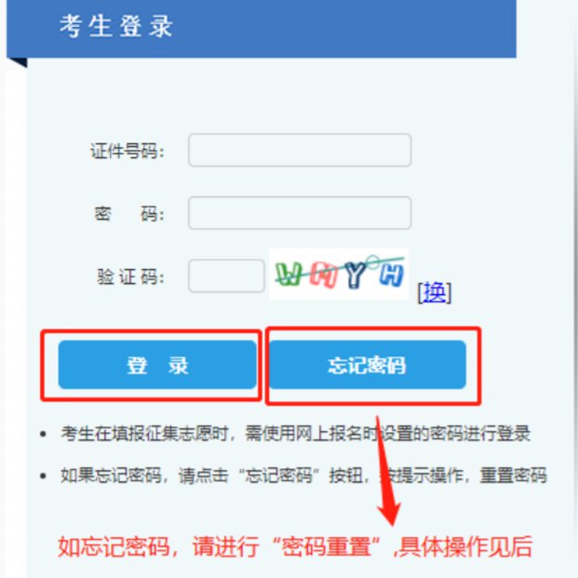
Task: Click the tip about 网上报名时设置的密码
Action: [296, 434]
